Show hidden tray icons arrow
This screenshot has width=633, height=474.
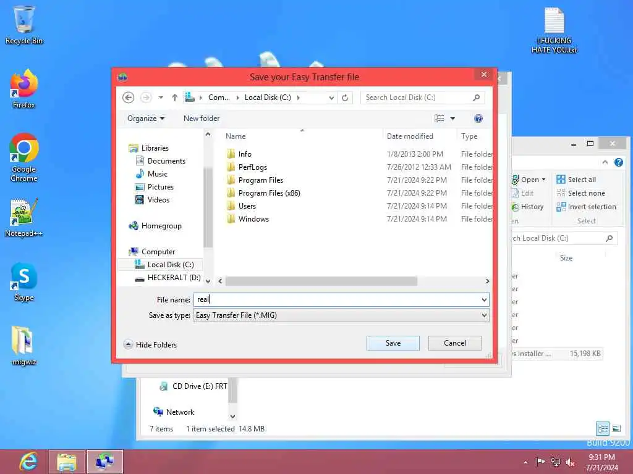(x=525, y=462)
